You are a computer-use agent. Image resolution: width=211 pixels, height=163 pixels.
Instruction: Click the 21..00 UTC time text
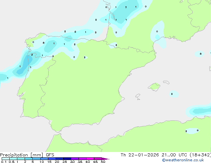[174, 155]
